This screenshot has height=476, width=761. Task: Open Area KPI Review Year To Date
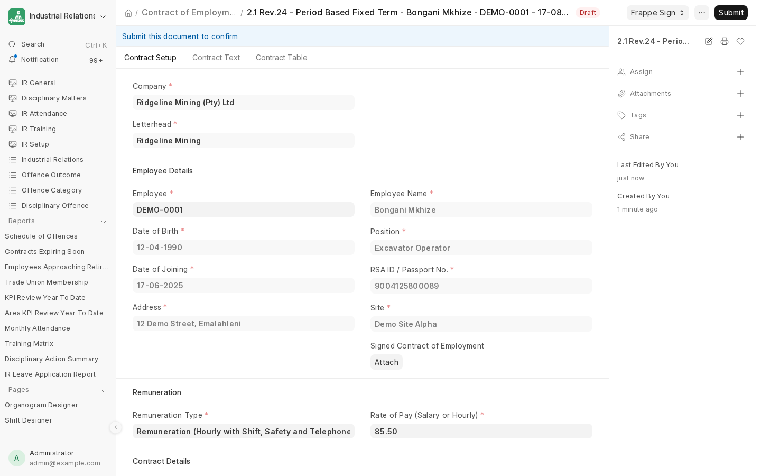54,313
